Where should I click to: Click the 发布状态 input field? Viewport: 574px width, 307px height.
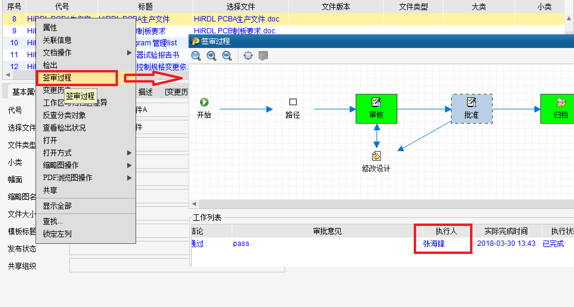coord(129,249)
